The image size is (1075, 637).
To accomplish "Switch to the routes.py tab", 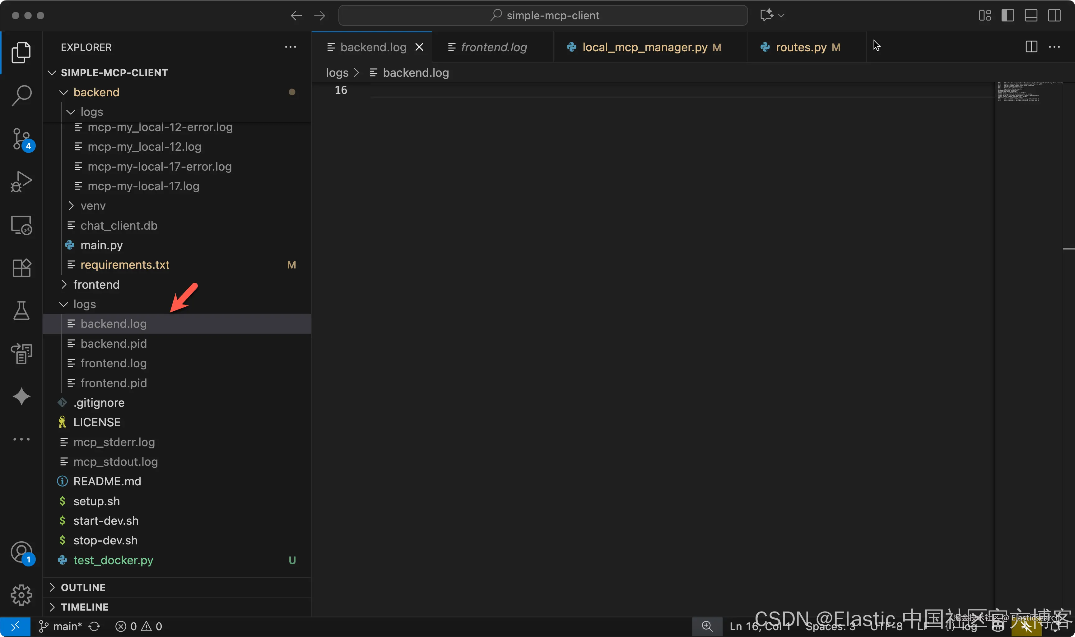I will click(x=801, y=47).
